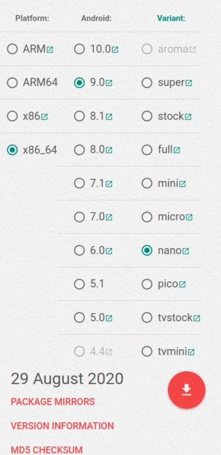Open external link icon beside stock variant
Viewport: 221px width, 455px height.
[x=188, y=117]
